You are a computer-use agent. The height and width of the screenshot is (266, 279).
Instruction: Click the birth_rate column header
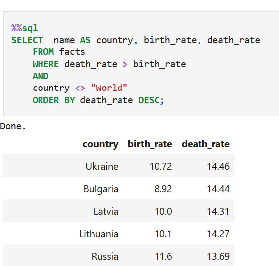[150, 144]
